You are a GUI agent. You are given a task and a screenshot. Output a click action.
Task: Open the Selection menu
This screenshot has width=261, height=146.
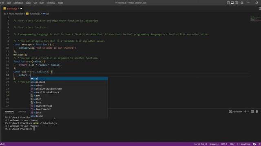[18, 3]
